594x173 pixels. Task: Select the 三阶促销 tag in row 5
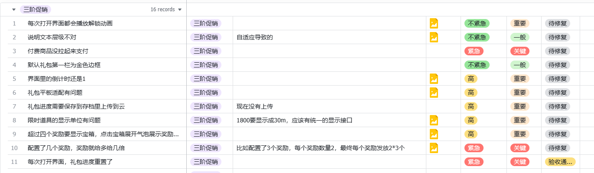click(x=206, y=79)
